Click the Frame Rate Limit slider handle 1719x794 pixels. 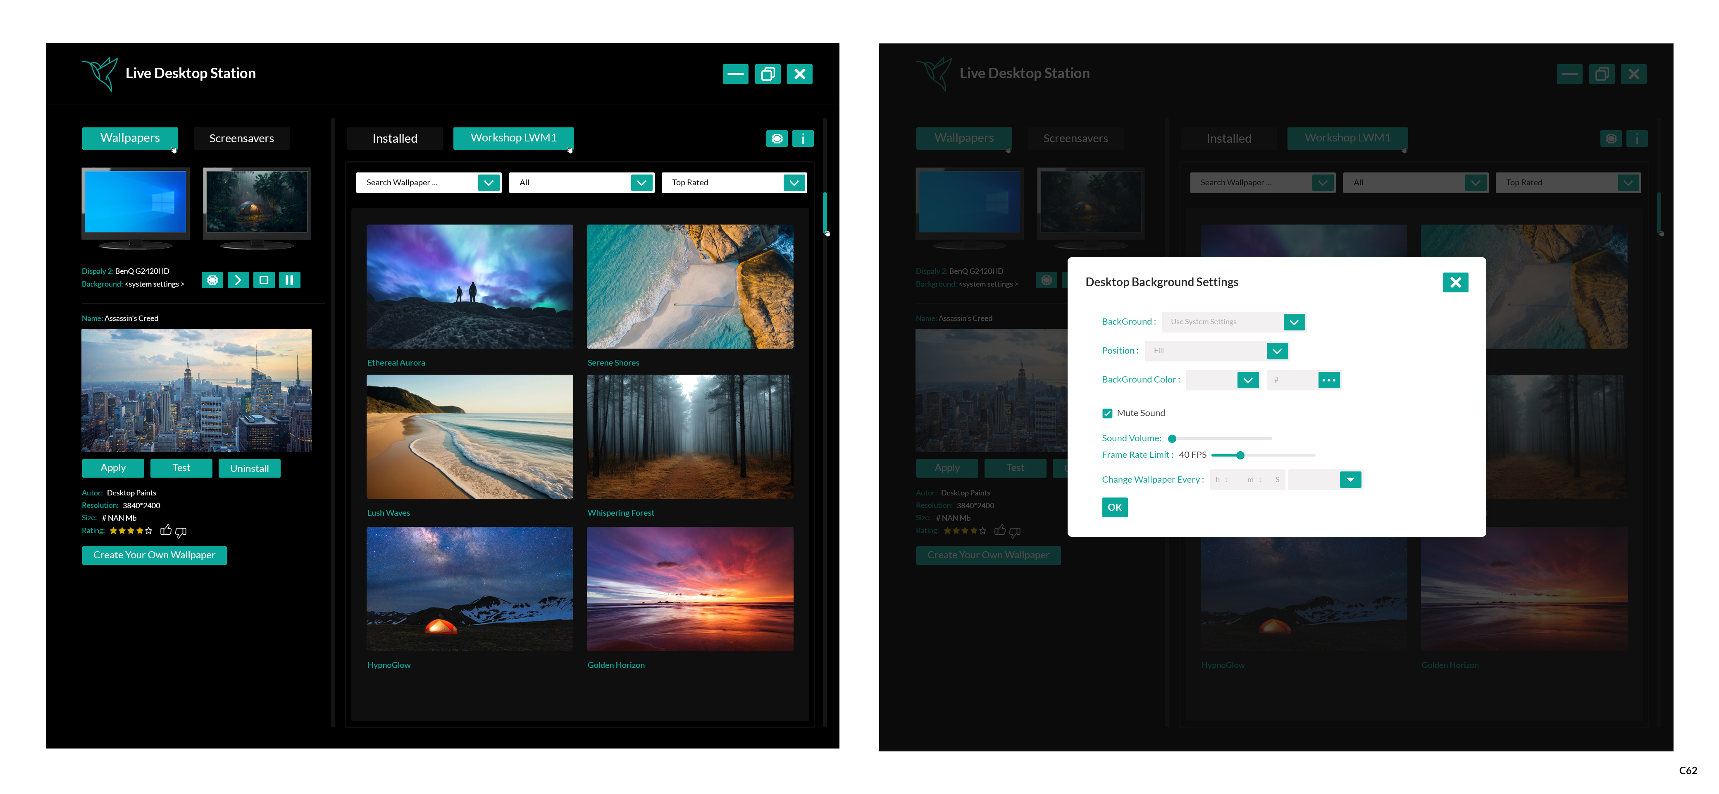coord(1240,455)
